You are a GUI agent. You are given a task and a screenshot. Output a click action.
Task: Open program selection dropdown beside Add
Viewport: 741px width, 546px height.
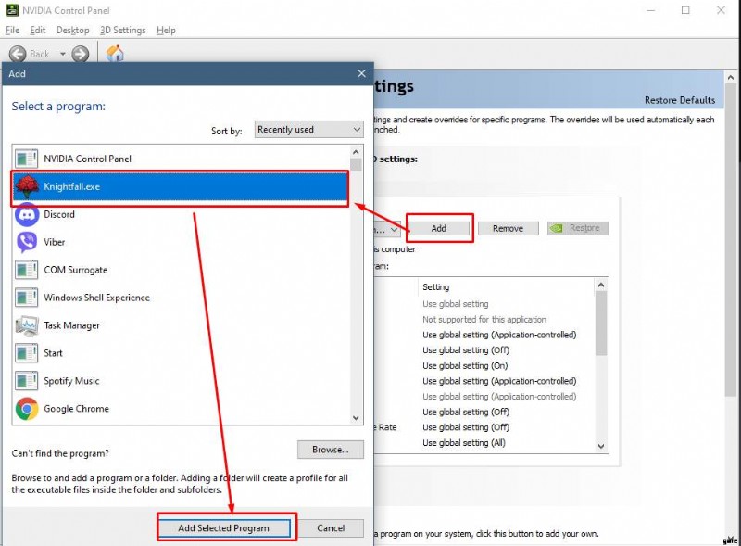[x=386, y=228]
